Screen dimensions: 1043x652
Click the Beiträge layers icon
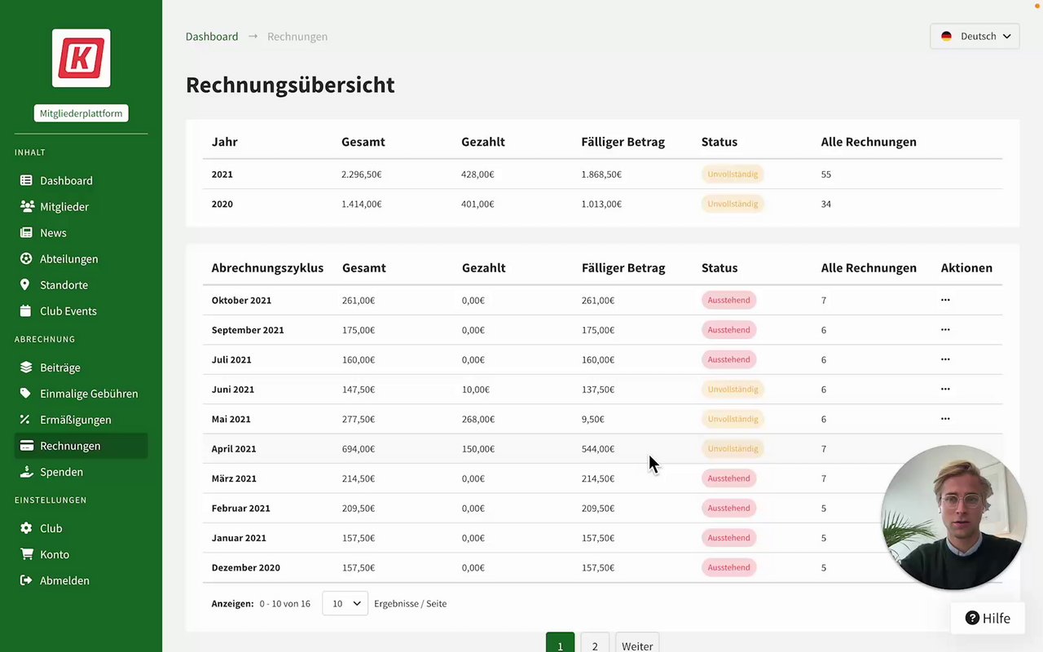pyautogui.click(x=26, y=368)
